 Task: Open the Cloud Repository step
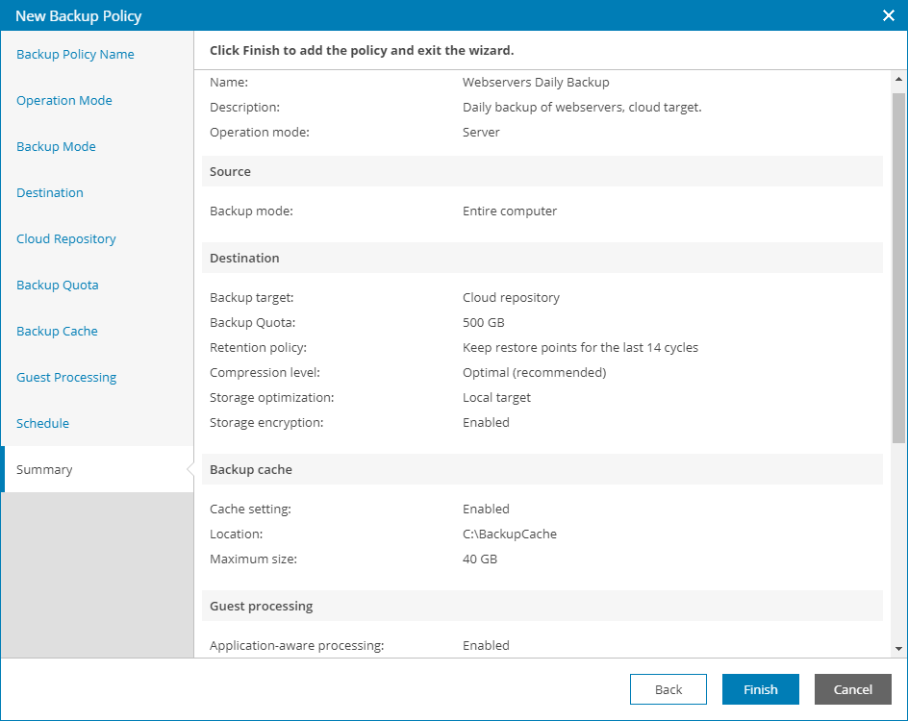66,239
